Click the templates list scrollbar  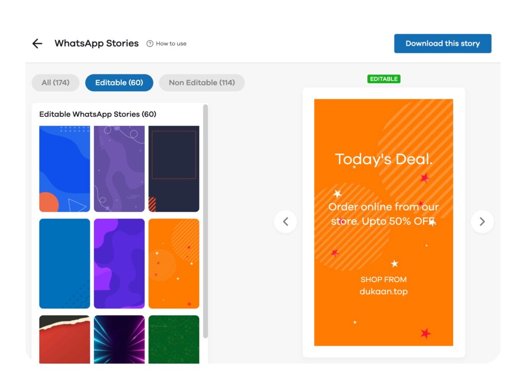pos(205,221)
